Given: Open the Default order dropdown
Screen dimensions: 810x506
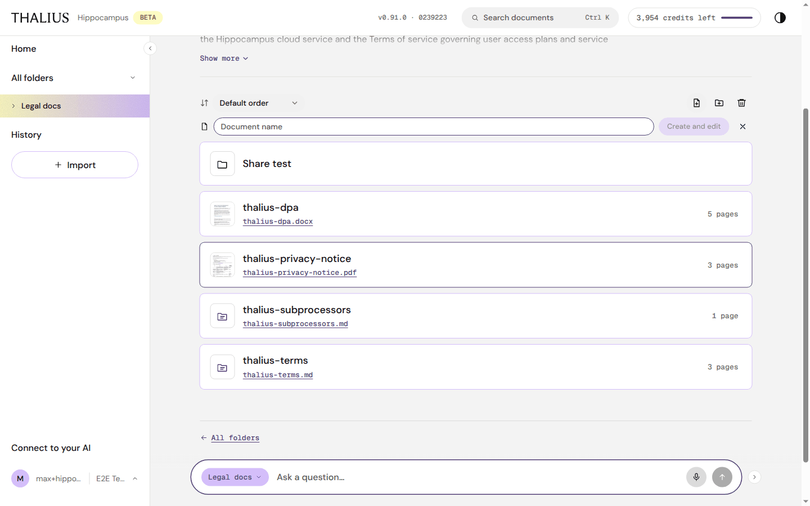Looking at the screenshot, I should coord(259,103).
